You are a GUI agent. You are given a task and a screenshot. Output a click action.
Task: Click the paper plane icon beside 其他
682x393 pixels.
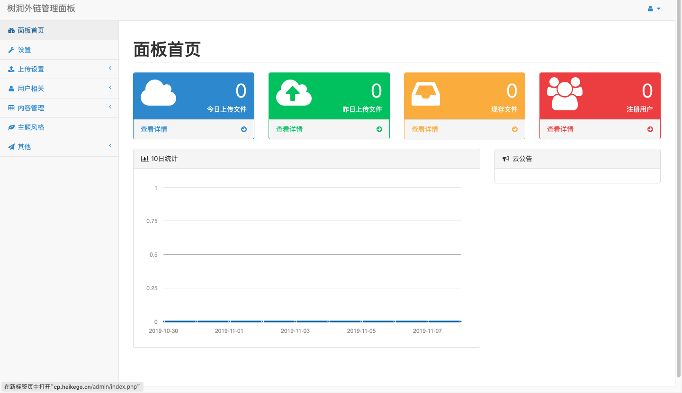tap(11, 146)
